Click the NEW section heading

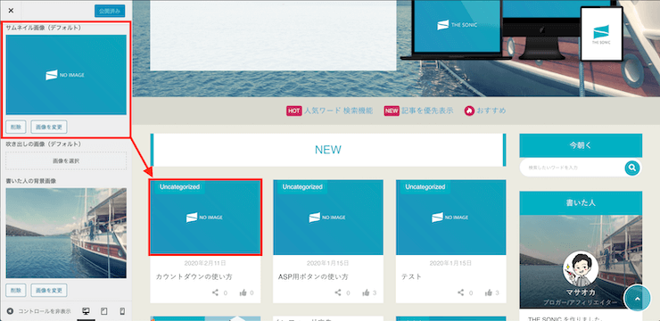pyautogui.click(x=328, y=150)
